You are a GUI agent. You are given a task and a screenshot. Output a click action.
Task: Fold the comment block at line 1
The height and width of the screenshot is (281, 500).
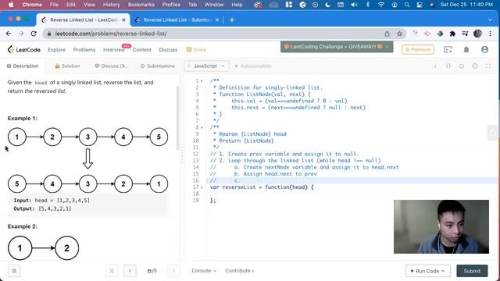(x=202, y=81)
